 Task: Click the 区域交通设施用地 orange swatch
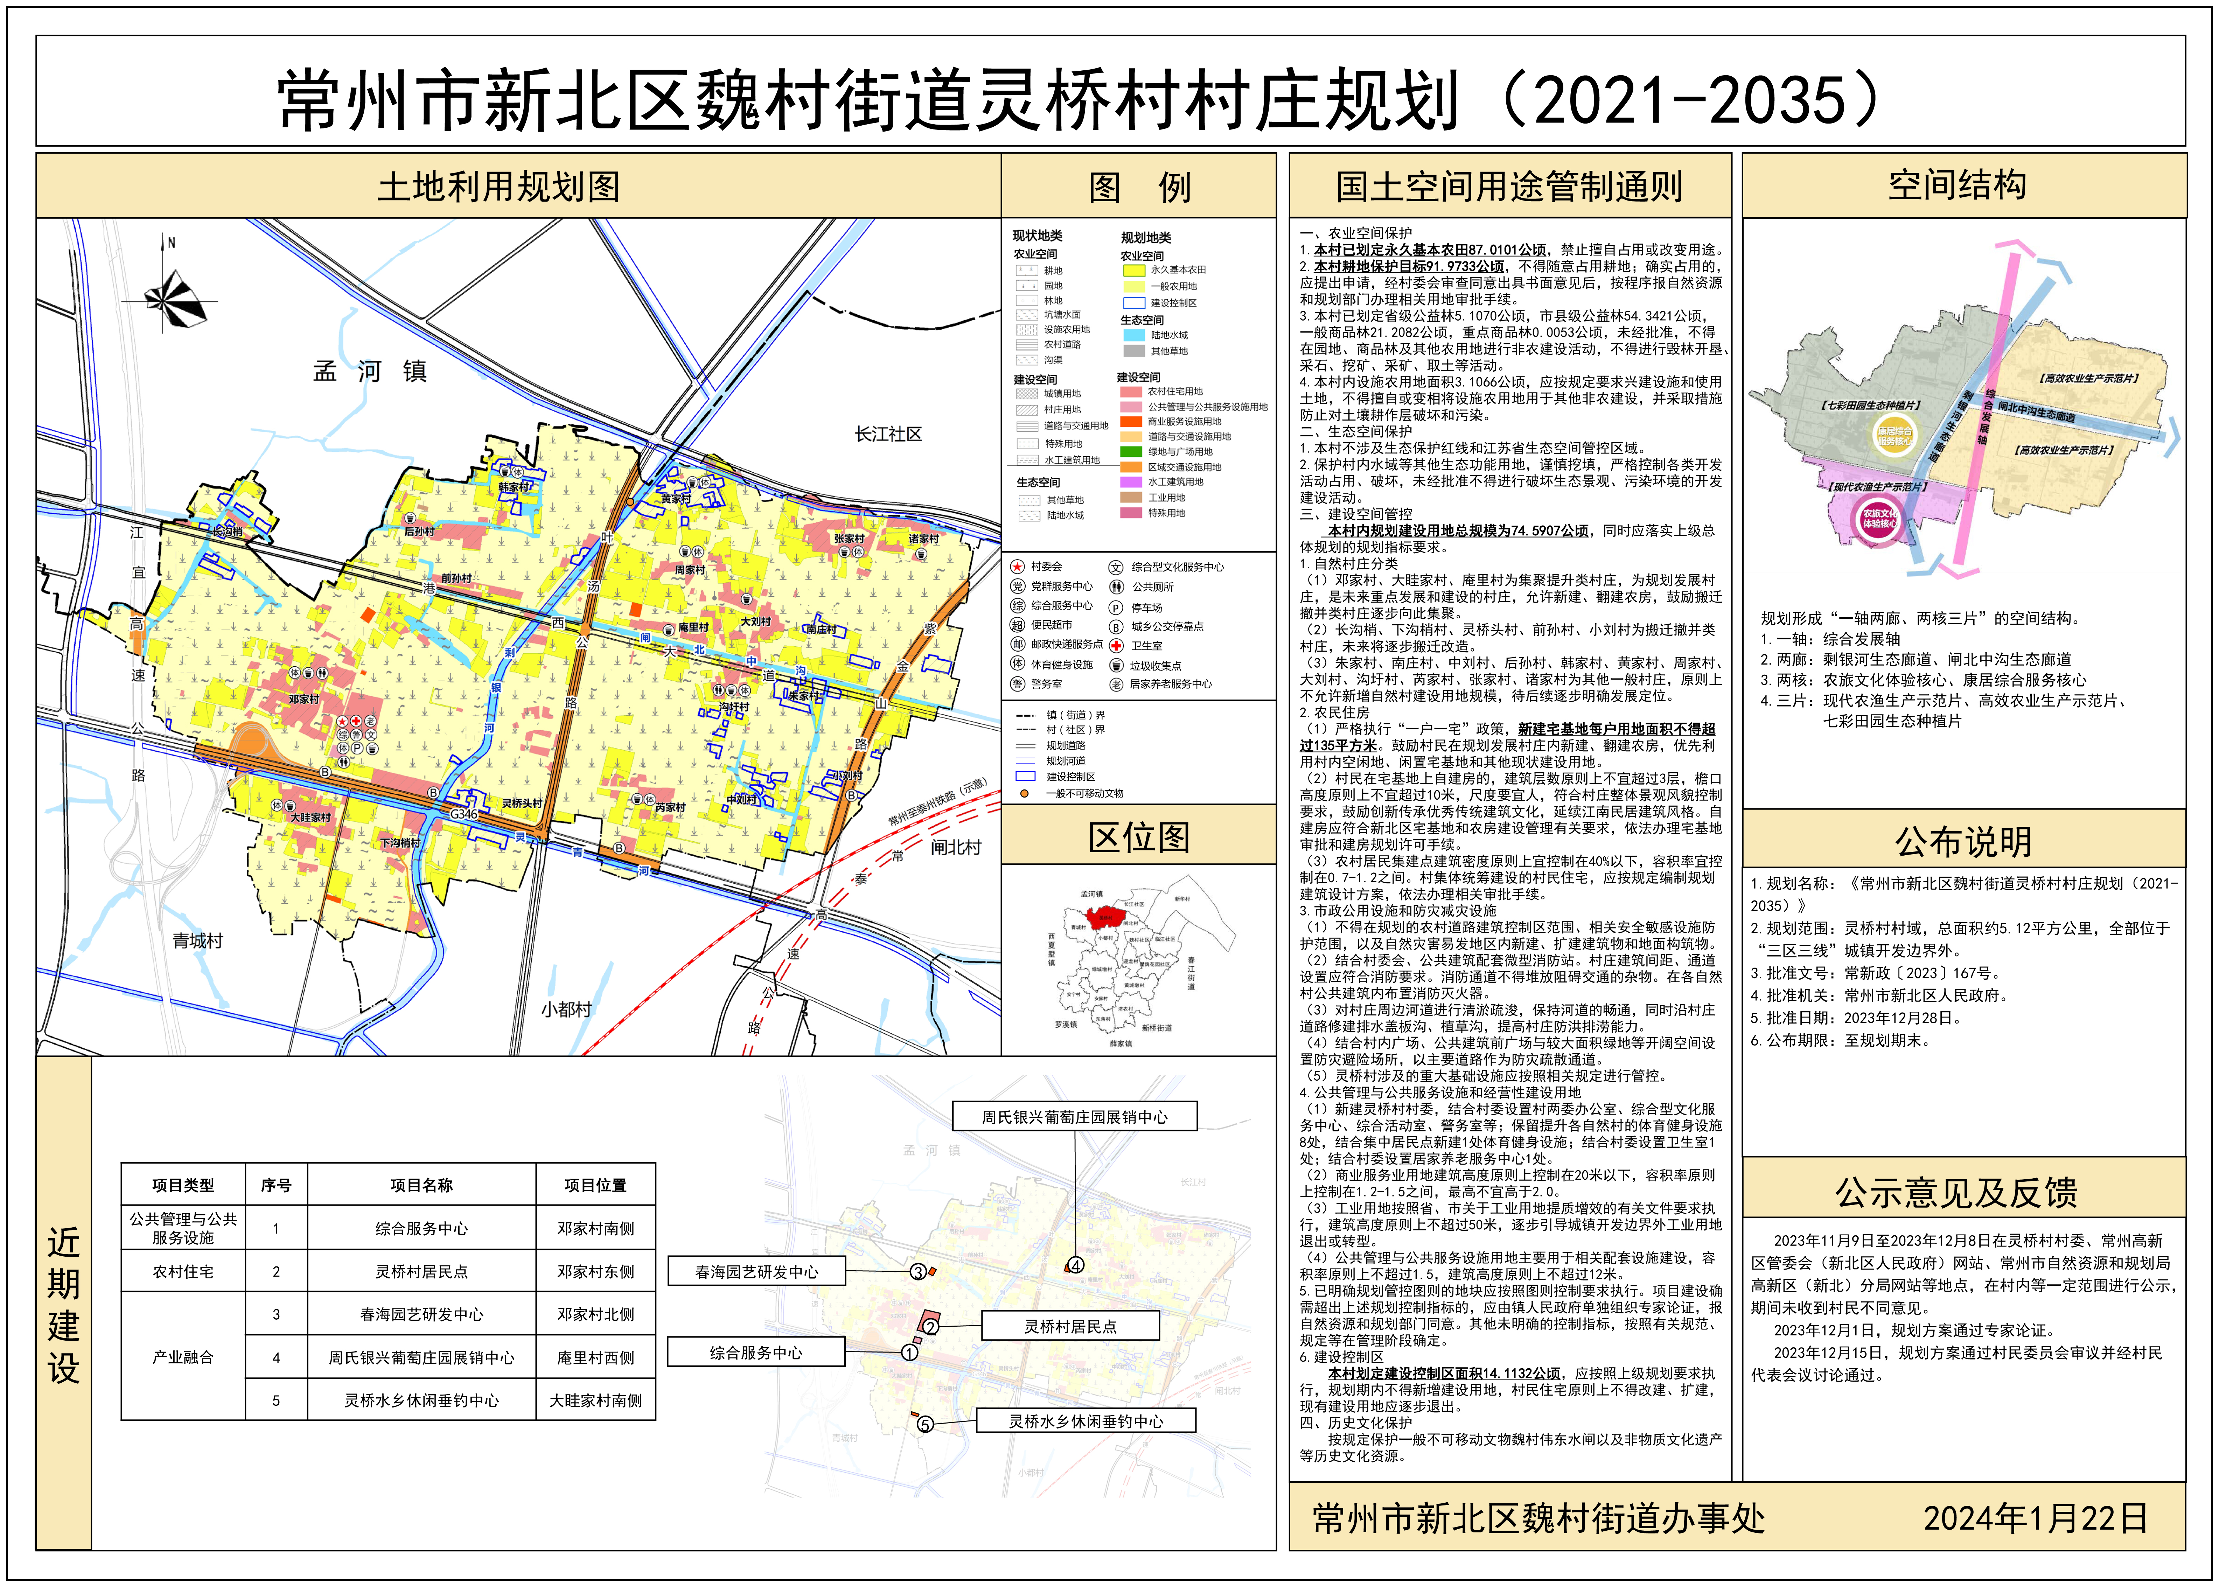point(1131,467)
